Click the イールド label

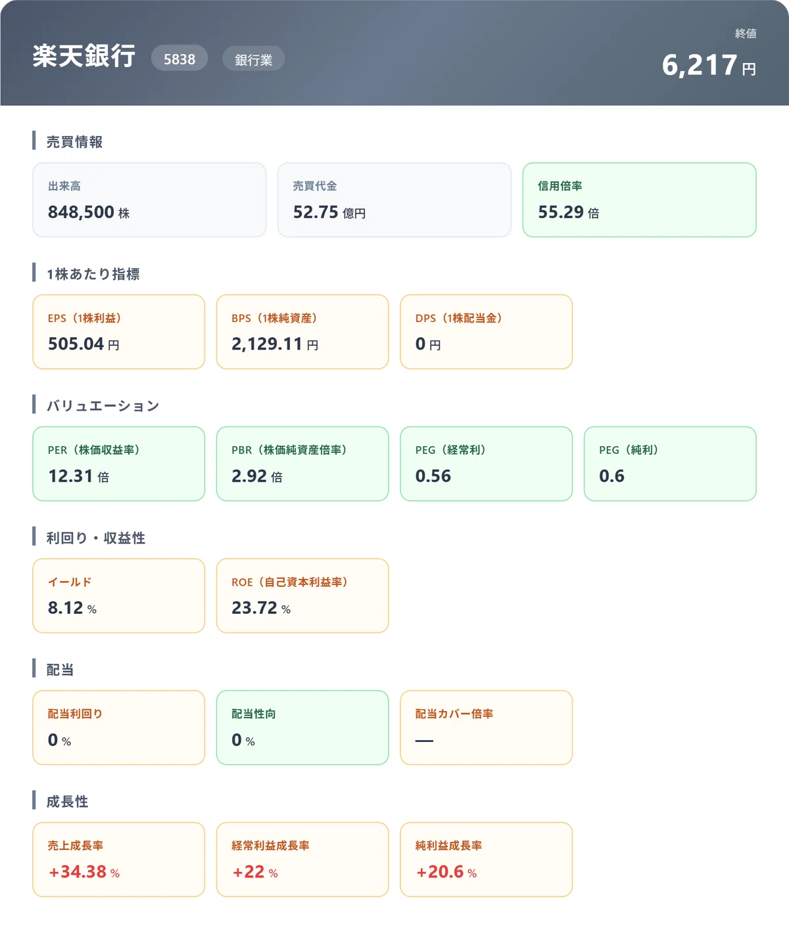click(70, 582)
